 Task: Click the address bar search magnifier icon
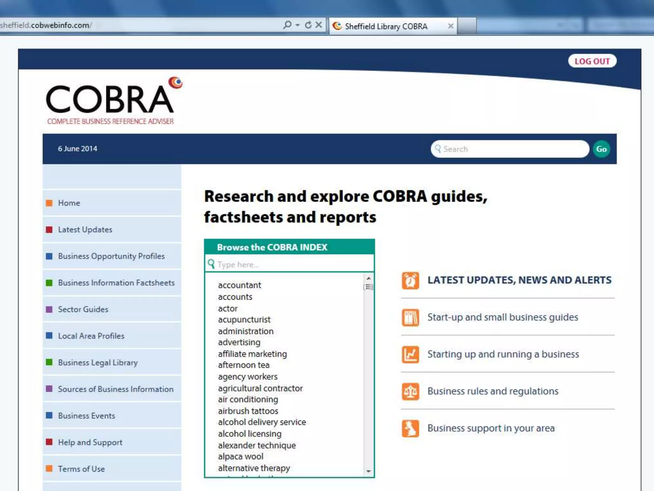pos(287,25)
